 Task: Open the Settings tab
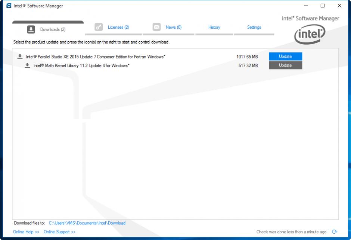click(x=254, y=28)
